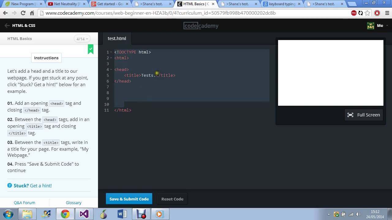392x220 pixels.
Task: Click the Windows Start button
Action: (8, 214)
